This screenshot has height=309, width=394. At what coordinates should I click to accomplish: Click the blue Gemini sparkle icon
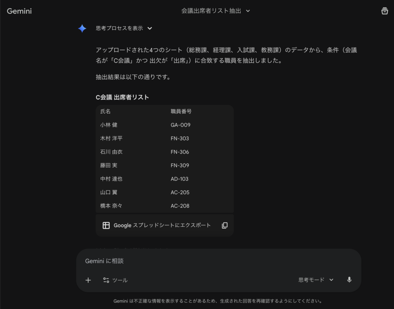pyautogui.click(x=82, y=28)
